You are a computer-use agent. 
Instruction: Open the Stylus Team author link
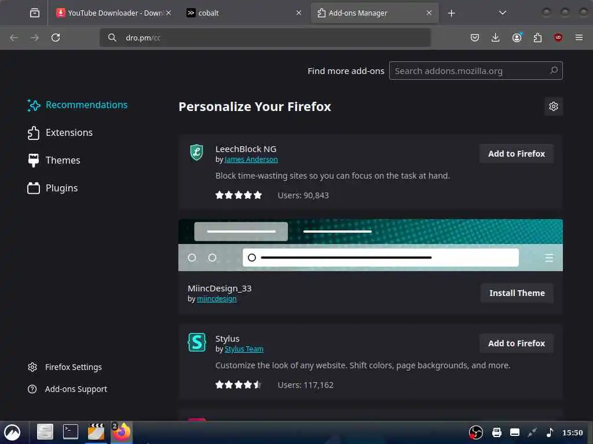click(244, 349)
